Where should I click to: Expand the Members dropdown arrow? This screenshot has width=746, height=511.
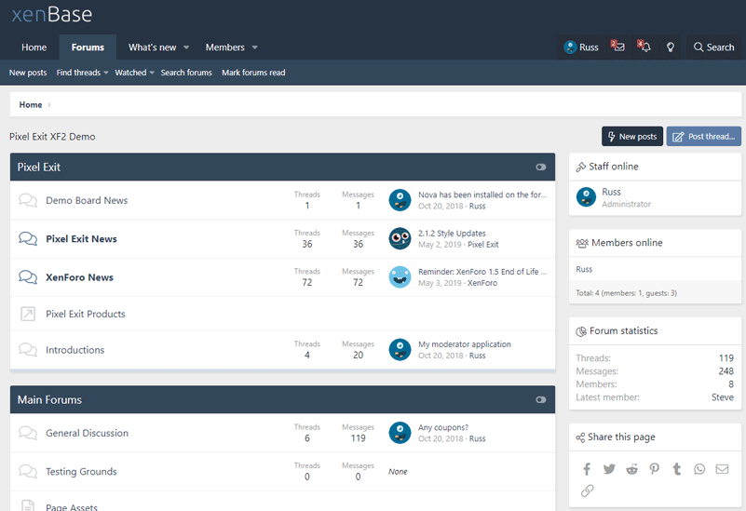[x=255, y=47]
